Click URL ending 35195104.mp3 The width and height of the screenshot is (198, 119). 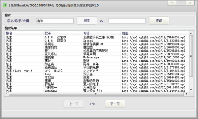point(153,74)
